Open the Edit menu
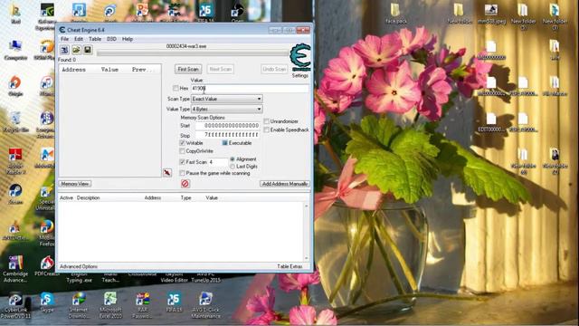The width and height of the screenshot is (579, 326). pos(79,39)
